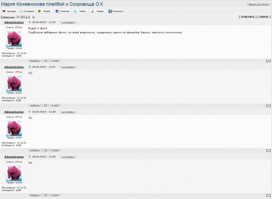The height and width of the screenshot is (199, 272).
Task: Go to page 2 of the thread
Action: point(25,17)
